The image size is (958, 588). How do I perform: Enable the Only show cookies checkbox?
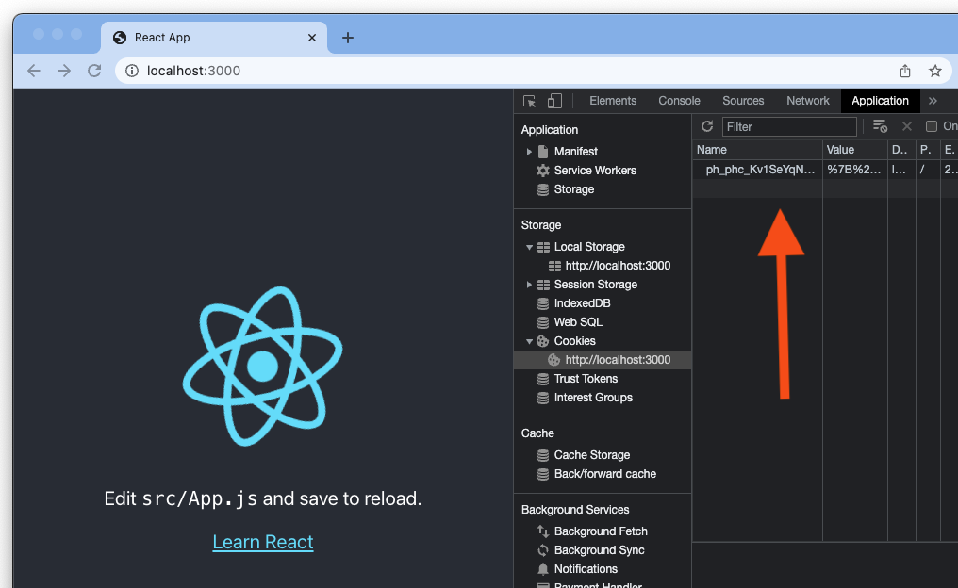(932, 126)
